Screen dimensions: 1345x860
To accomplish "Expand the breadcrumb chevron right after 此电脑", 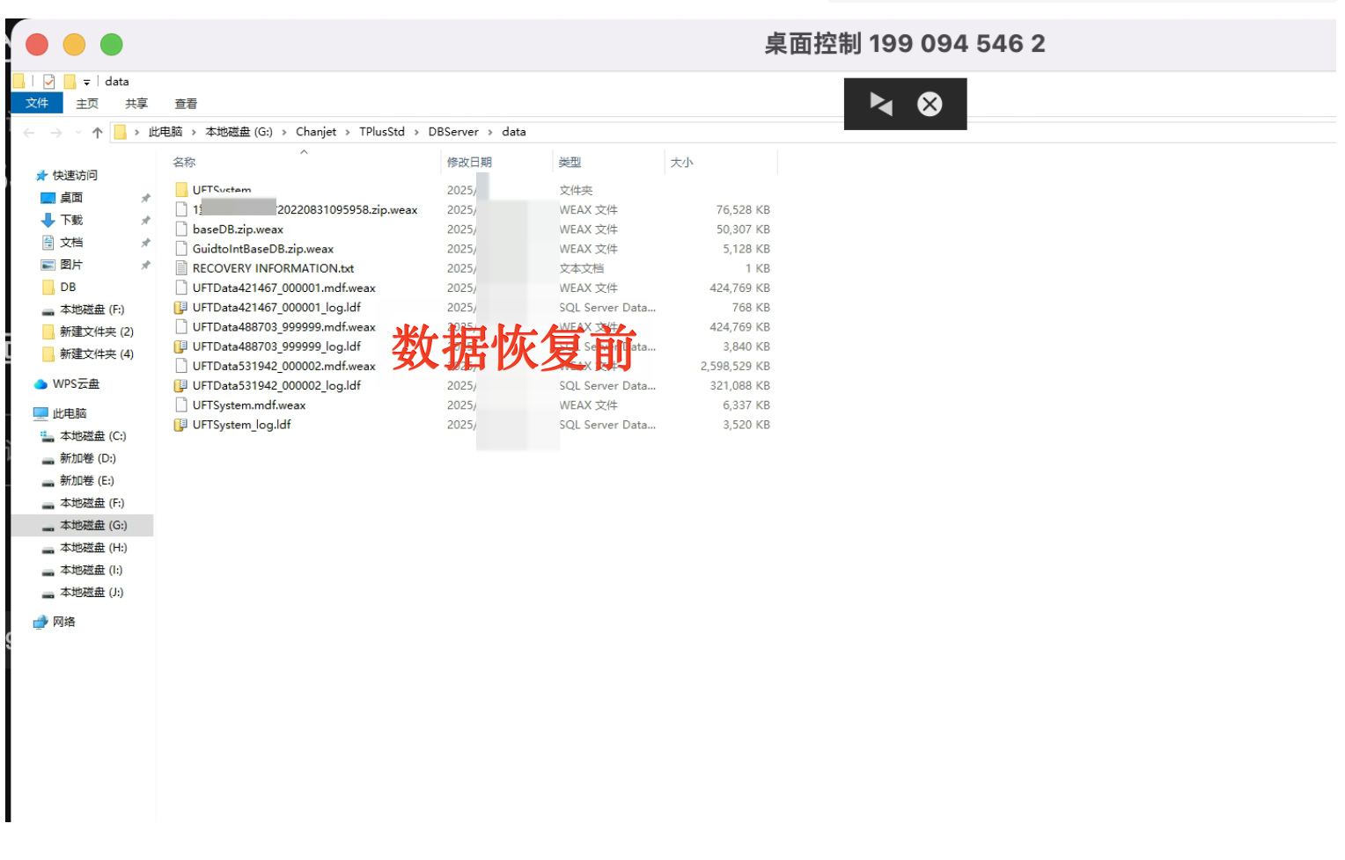I will point(194,133).
